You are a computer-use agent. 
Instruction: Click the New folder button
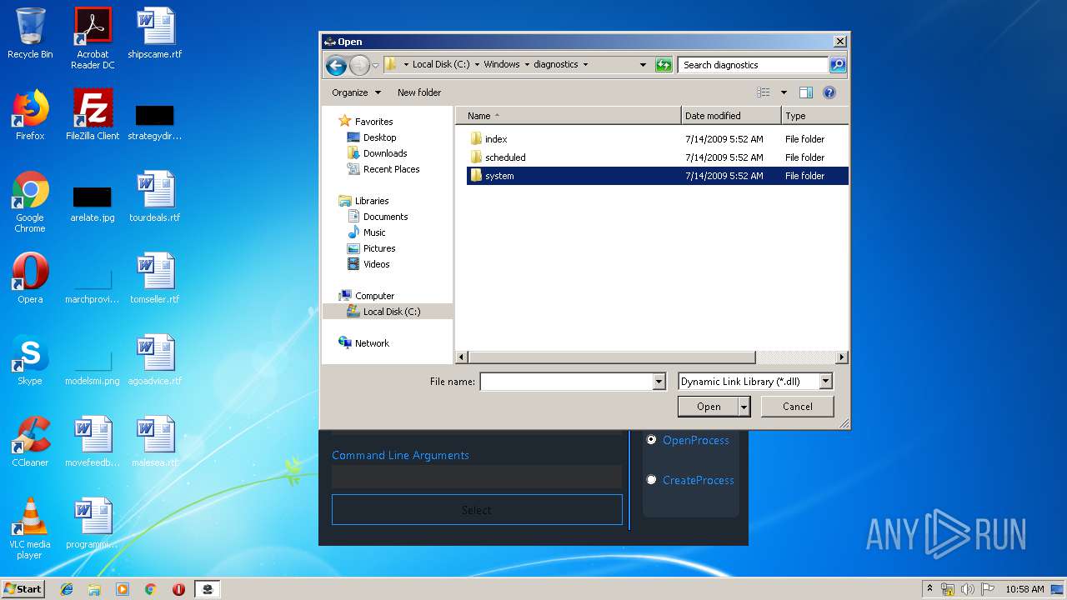(419, 92)
